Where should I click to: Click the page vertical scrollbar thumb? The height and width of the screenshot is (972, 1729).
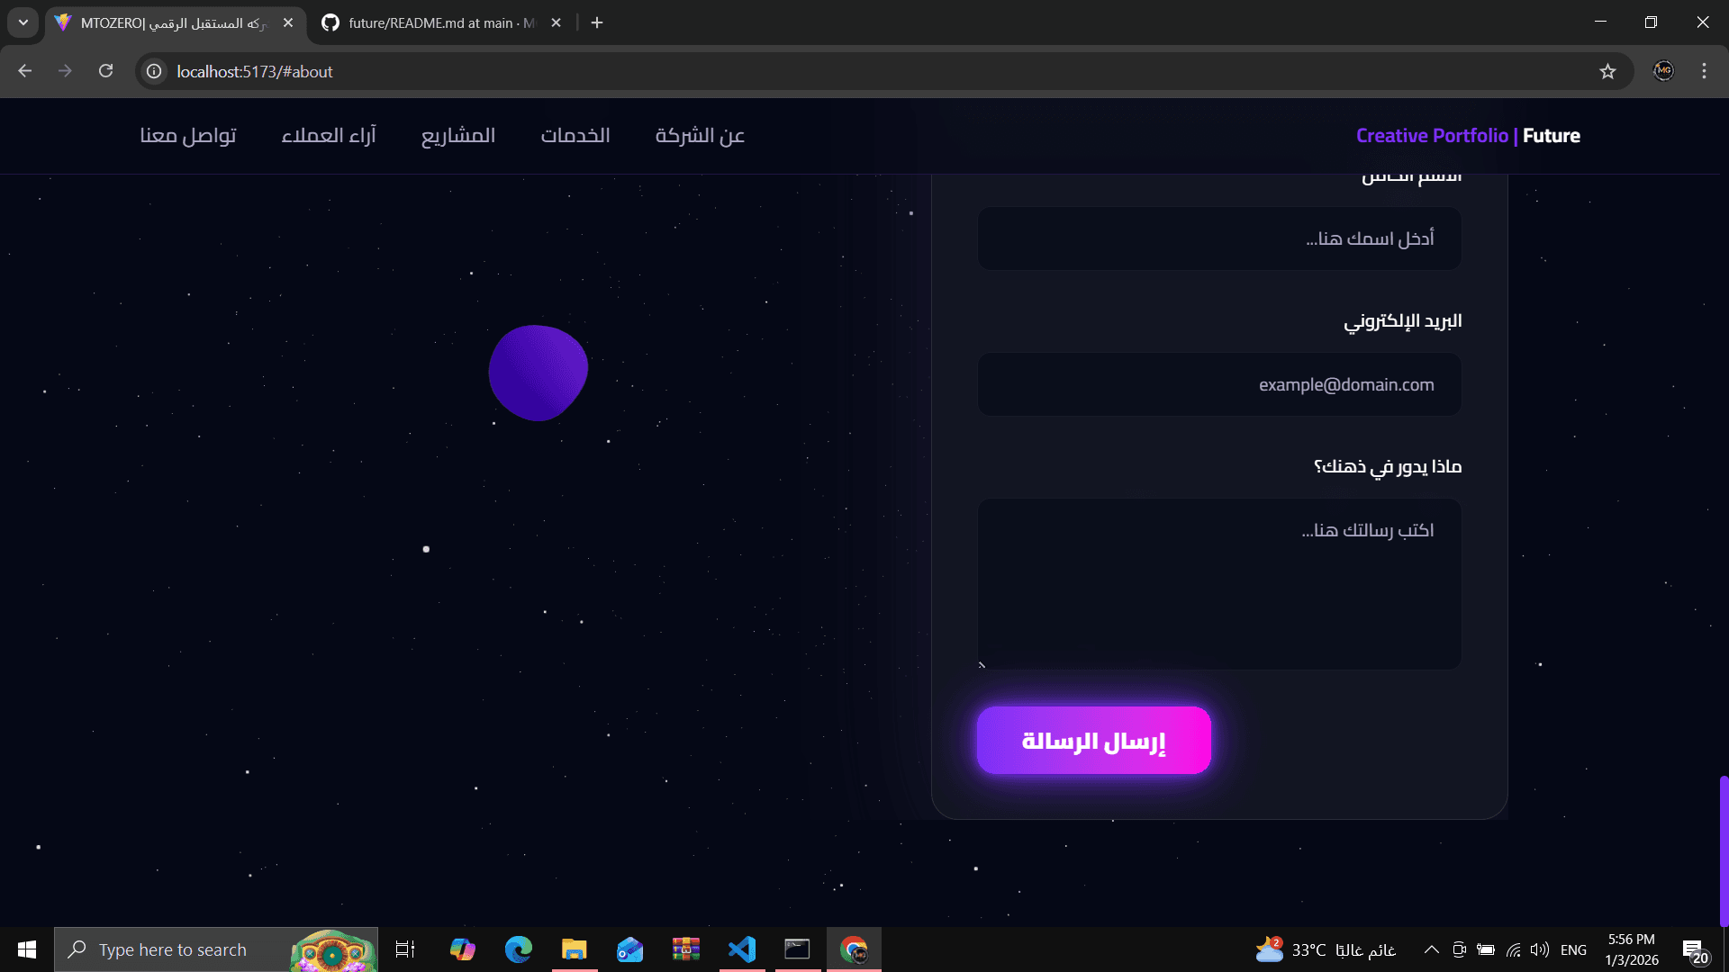coord(1724,850)
